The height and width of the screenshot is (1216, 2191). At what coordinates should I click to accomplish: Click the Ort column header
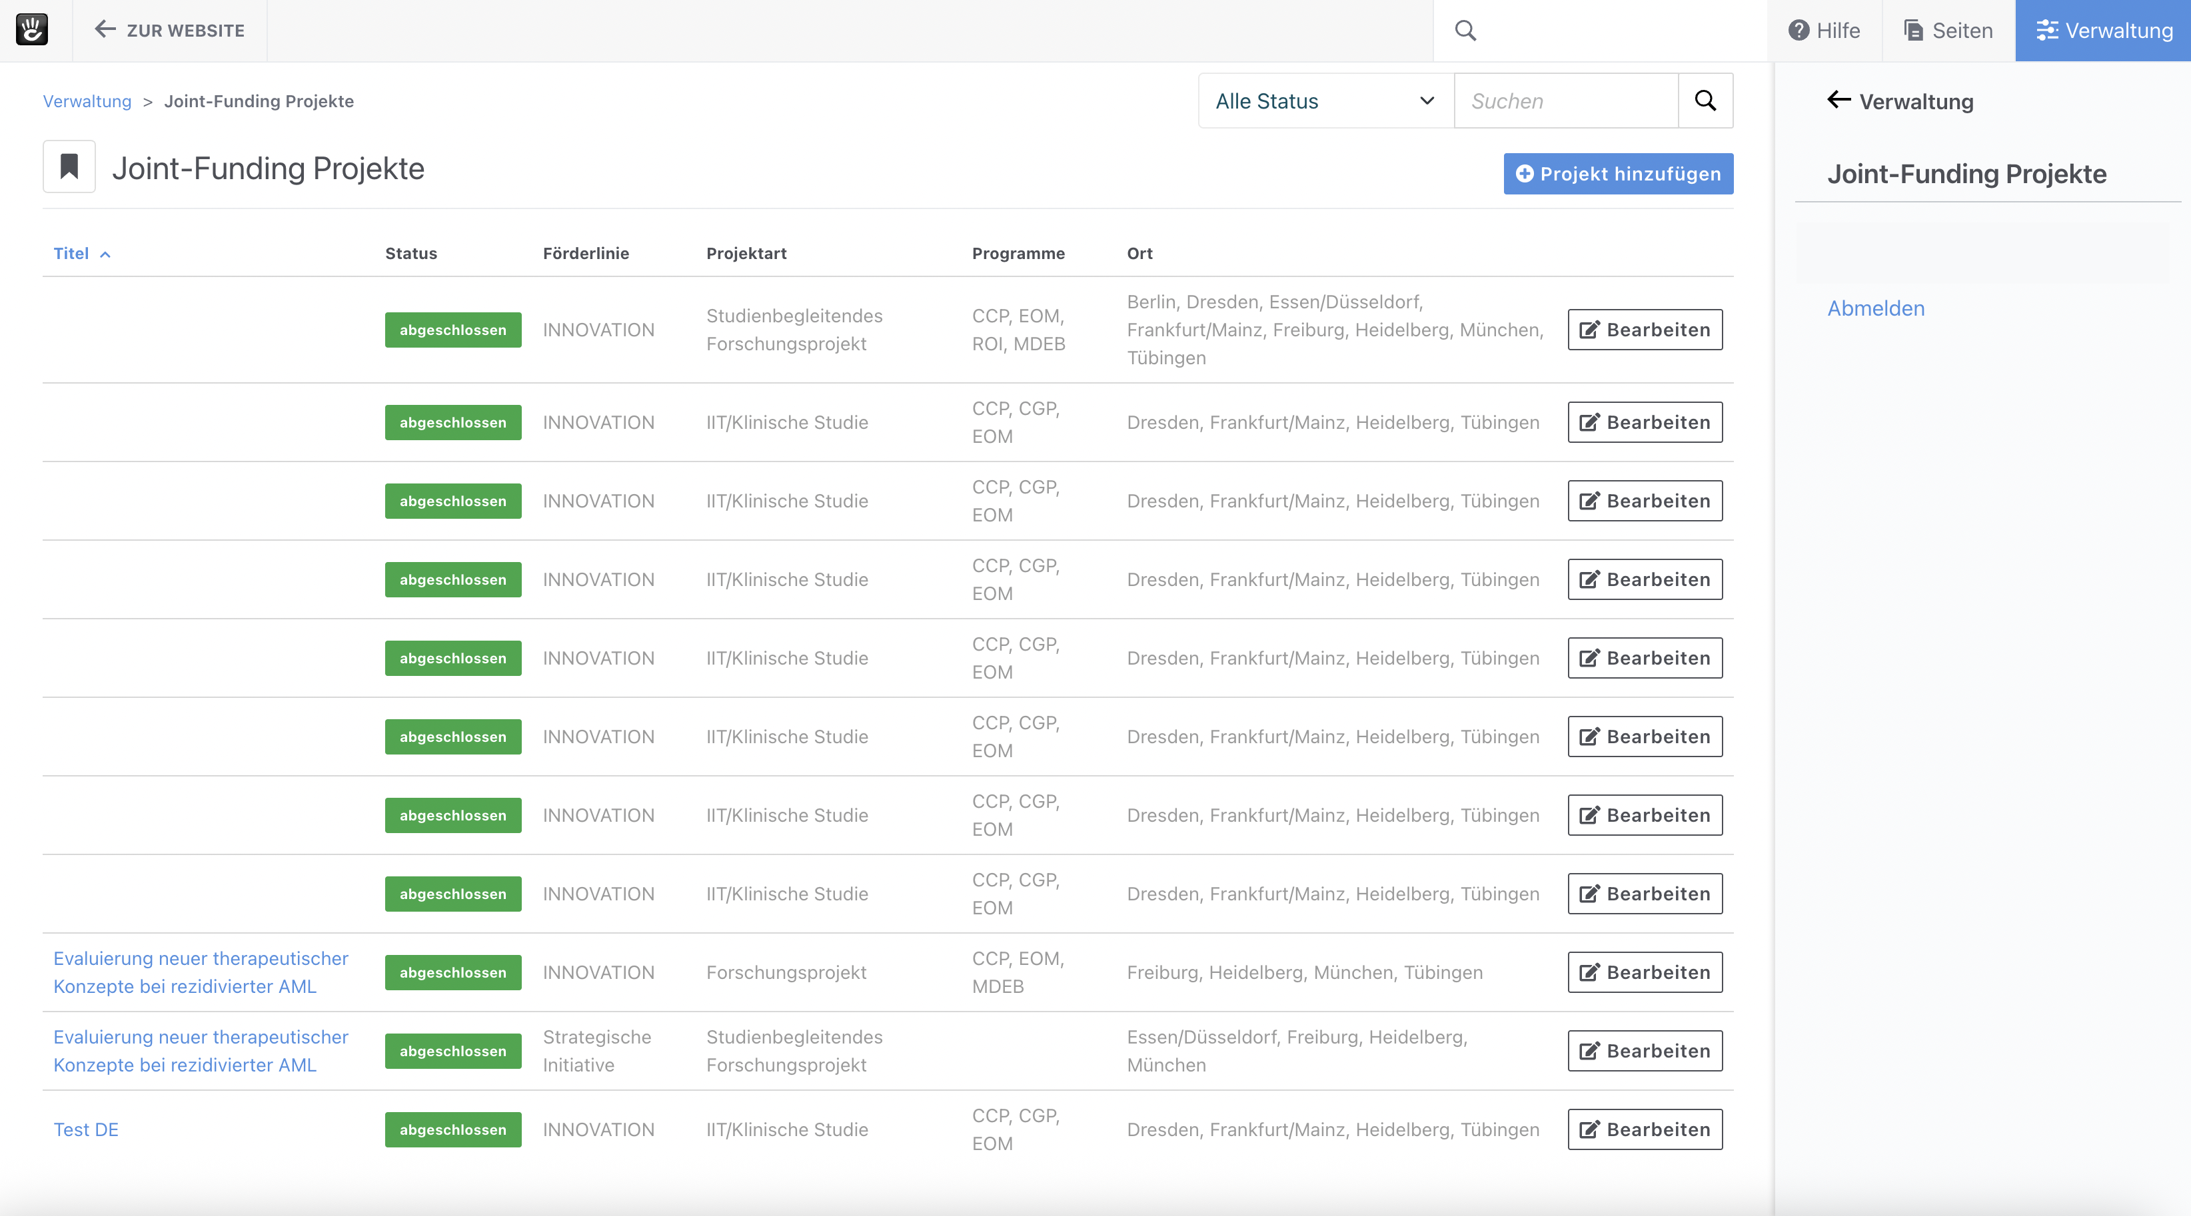pyautogui.click(x=1139, y=253)
